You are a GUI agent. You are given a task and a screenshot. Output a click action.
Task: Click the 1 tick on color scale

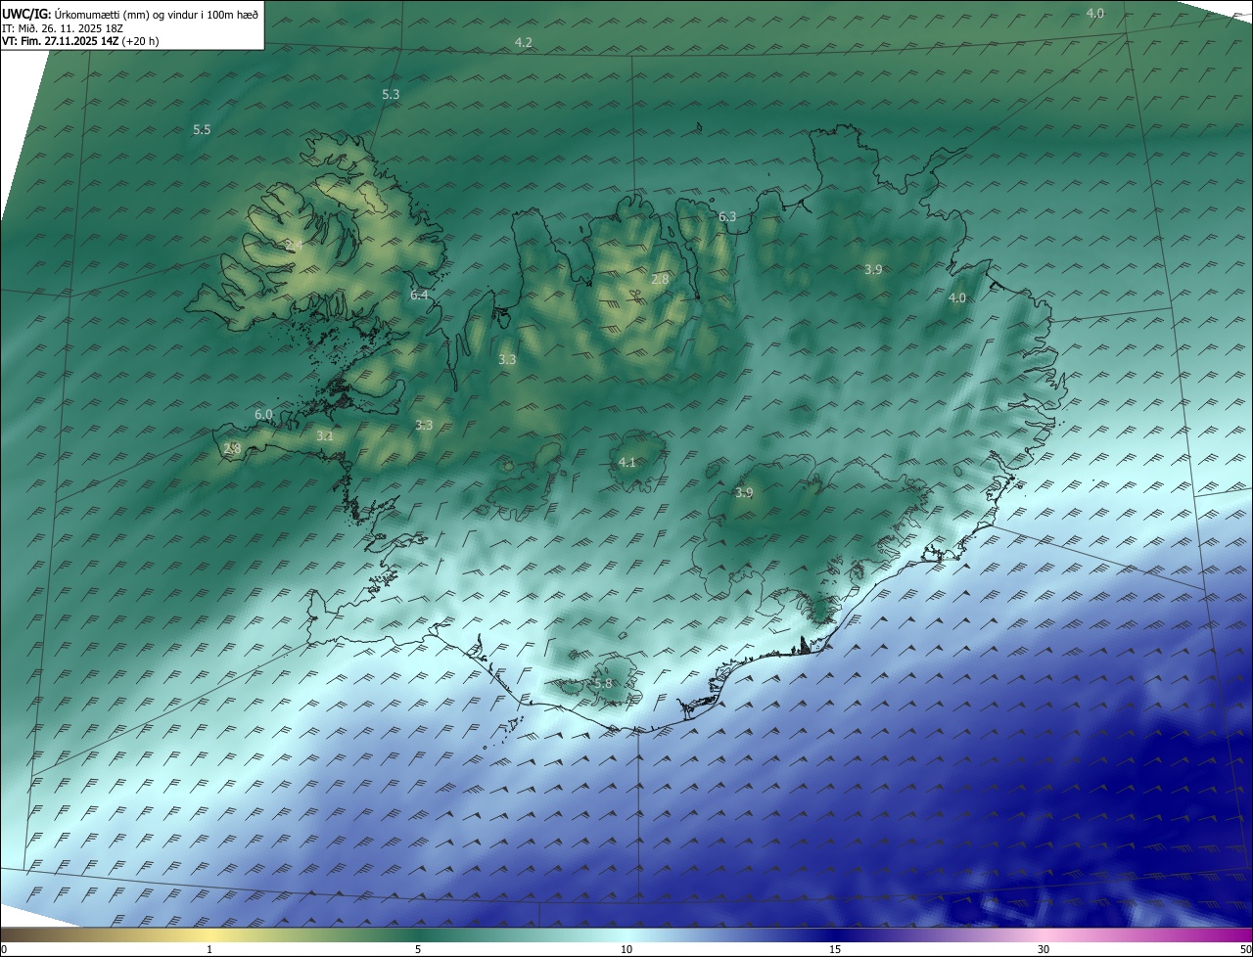tap(209, 949)
